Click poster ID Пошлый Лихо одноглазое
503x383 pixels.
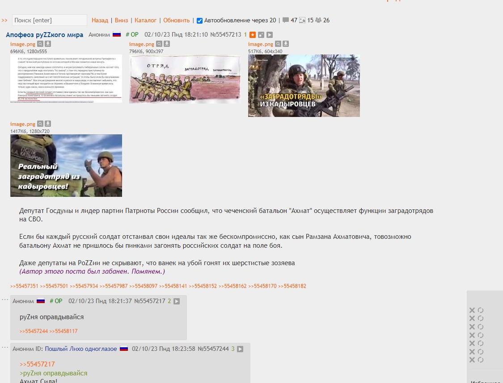[81, 349]
